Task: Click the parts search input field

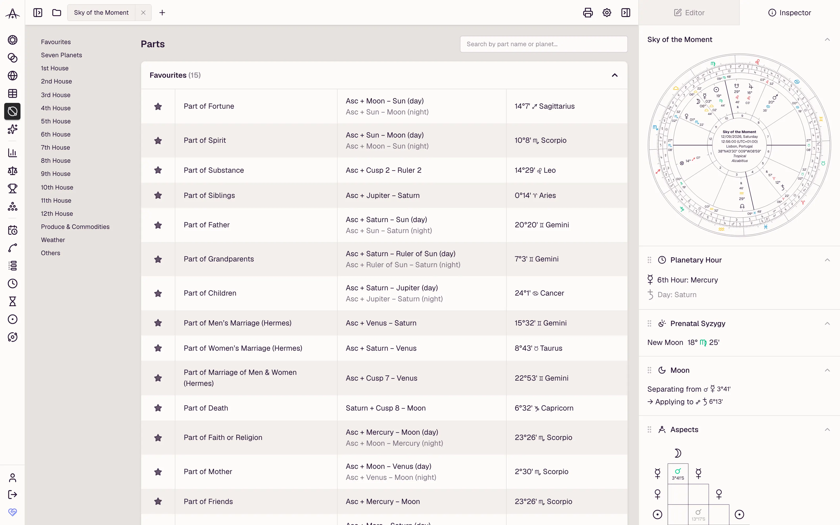Action: pyautogui.click(x=544, y=44)
